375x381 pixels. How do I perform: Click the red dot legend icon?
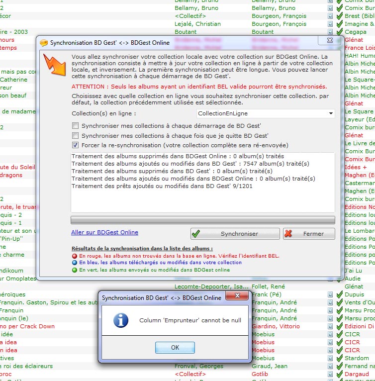point(75,255)
